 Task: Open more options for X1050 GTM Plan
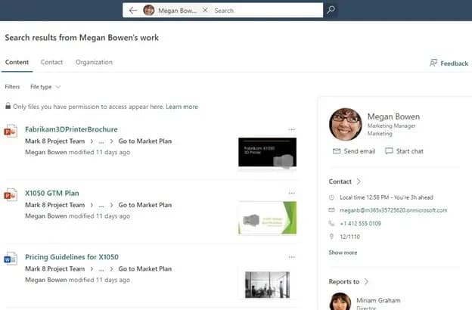point(291,194)
